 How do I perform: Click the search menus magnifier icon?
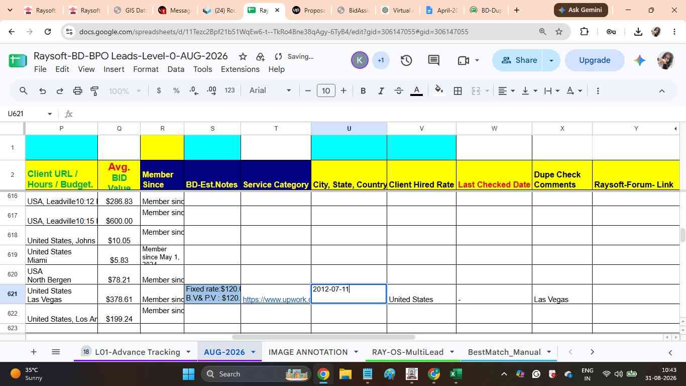[x=24, y=91]
